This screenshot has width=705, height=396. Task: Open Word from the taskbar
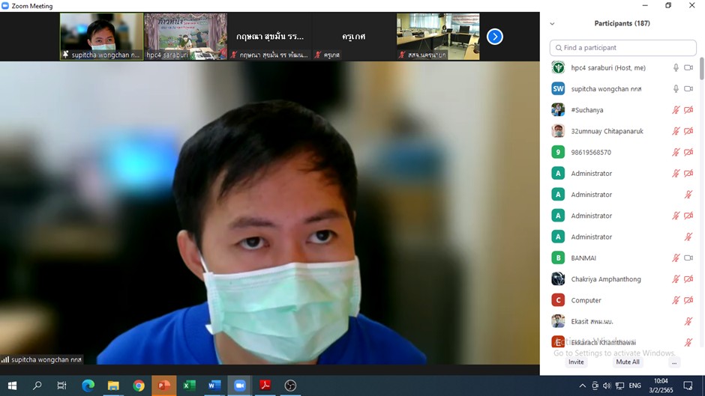pos(214,386)
